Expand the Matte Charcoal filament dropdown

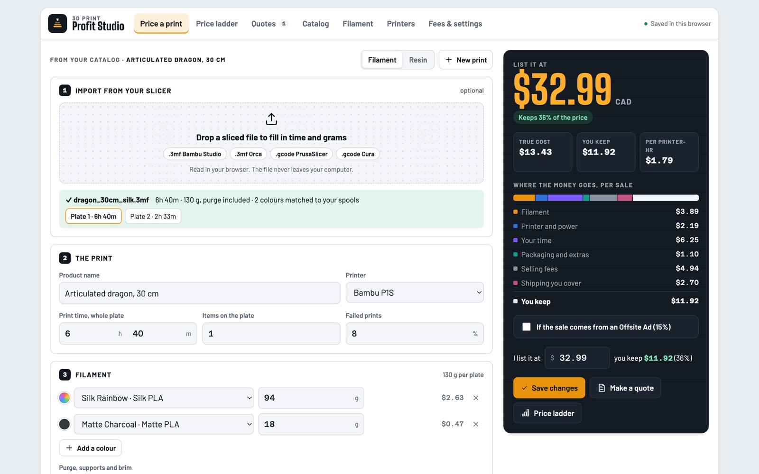coord(164,424)
